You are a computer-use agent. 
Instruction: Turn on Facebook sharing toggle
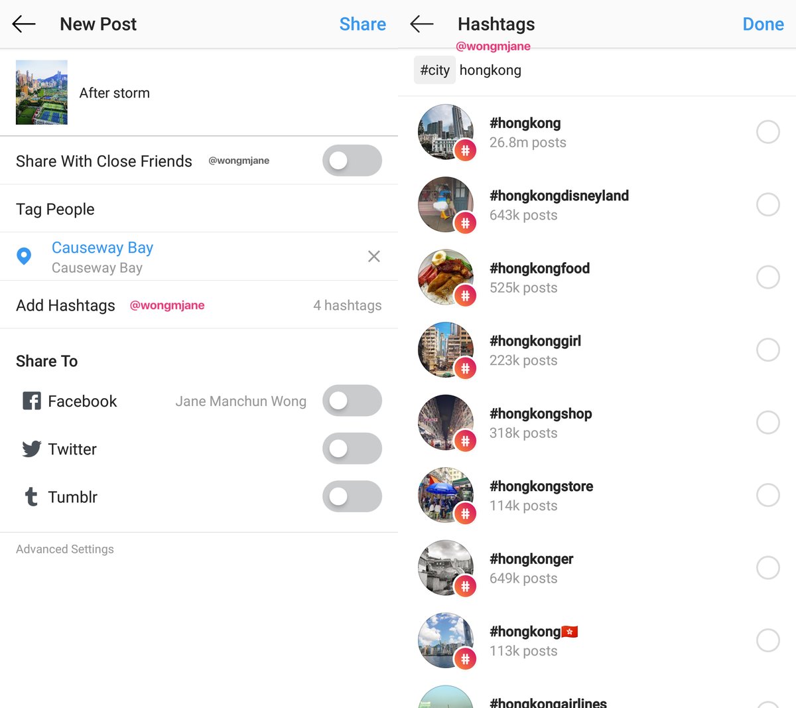pos(352,401)
